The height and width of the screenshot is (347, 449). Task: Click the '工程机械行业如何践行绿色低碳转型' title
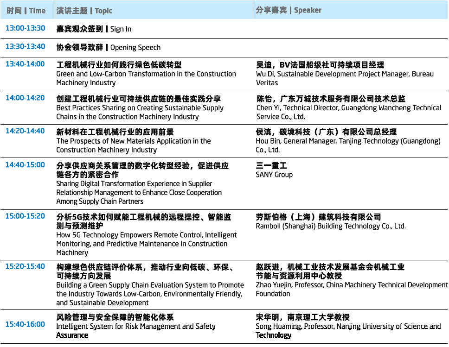tap(119, 65)
